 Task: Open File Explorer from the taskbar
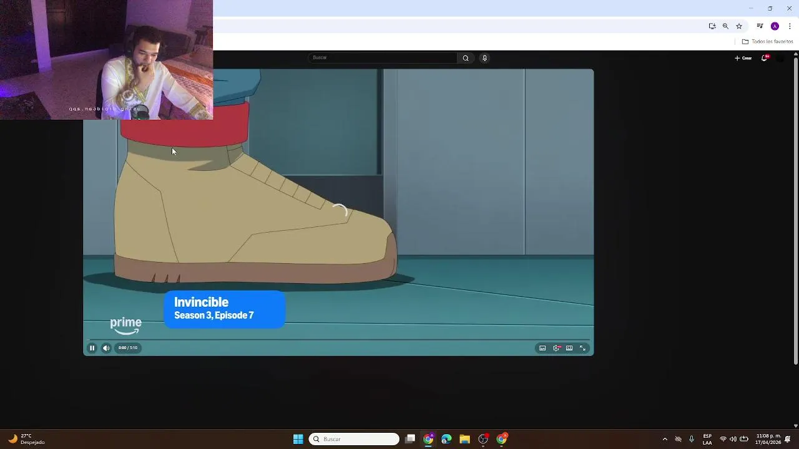click(x=464, y=439)
